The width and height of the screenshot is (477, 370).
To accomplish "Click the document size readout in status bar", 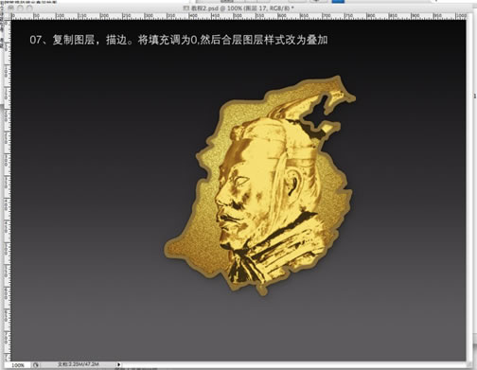I will coord(79,364).
